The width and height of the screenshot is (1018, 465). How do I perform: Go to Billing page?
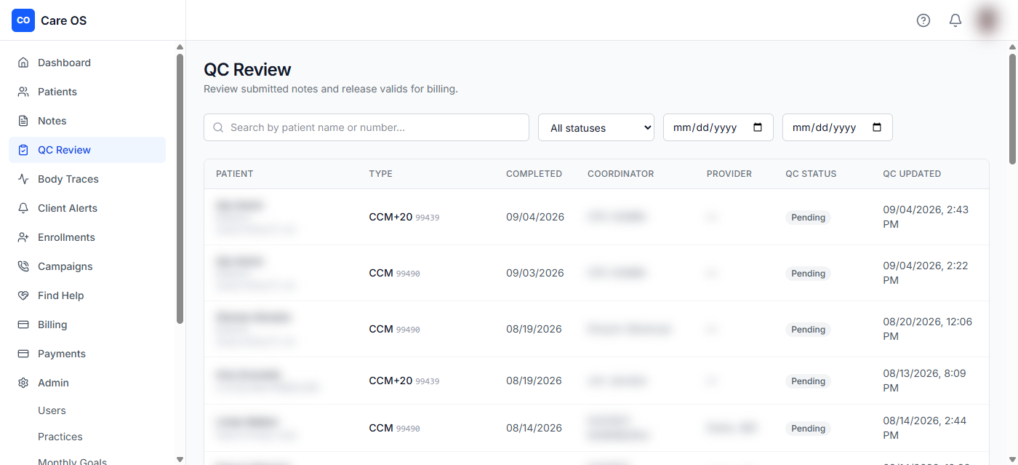click(87, 325)
